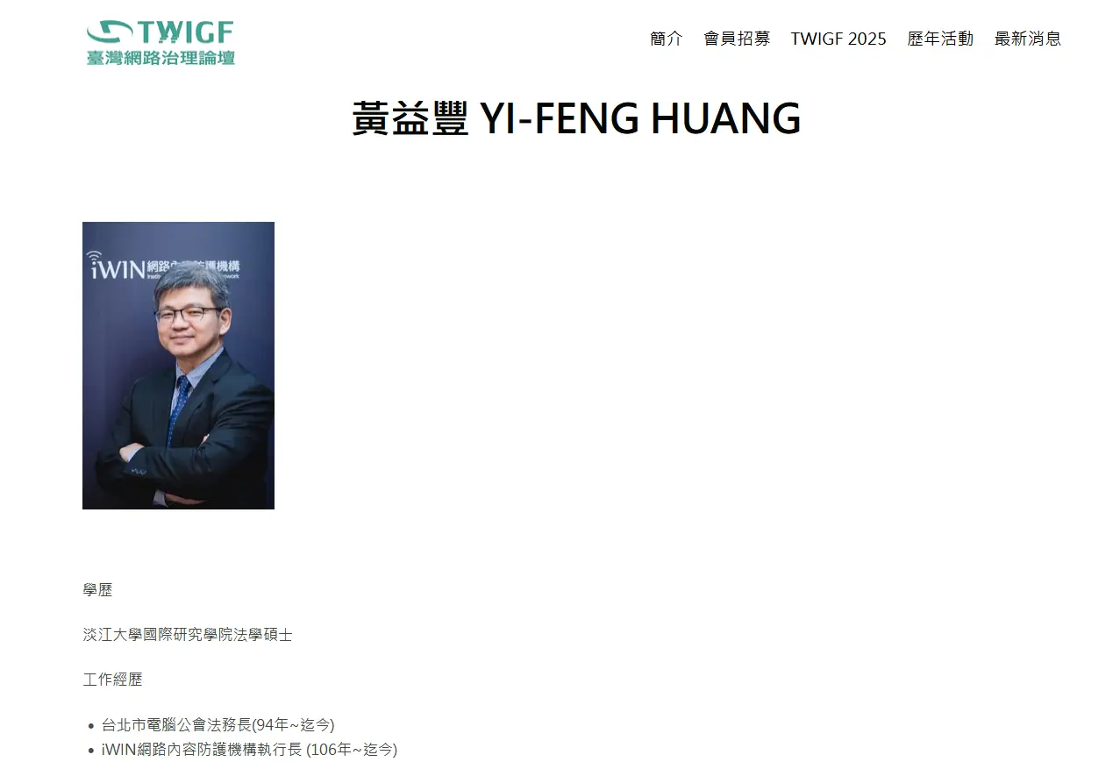Click Yi-Feng Huang's portrait photo
The width and height of the screenshot is (1113, 762).
(x=178, y=366)
